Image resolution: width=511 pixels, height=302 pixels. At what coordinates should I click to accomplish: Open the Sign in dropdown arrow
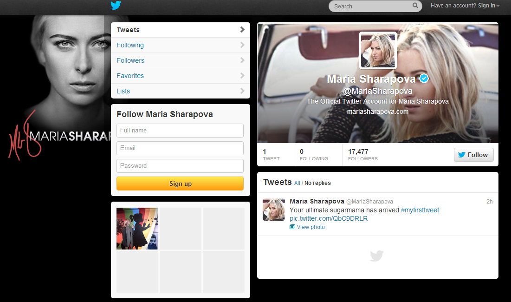click(x=498, y=6)
